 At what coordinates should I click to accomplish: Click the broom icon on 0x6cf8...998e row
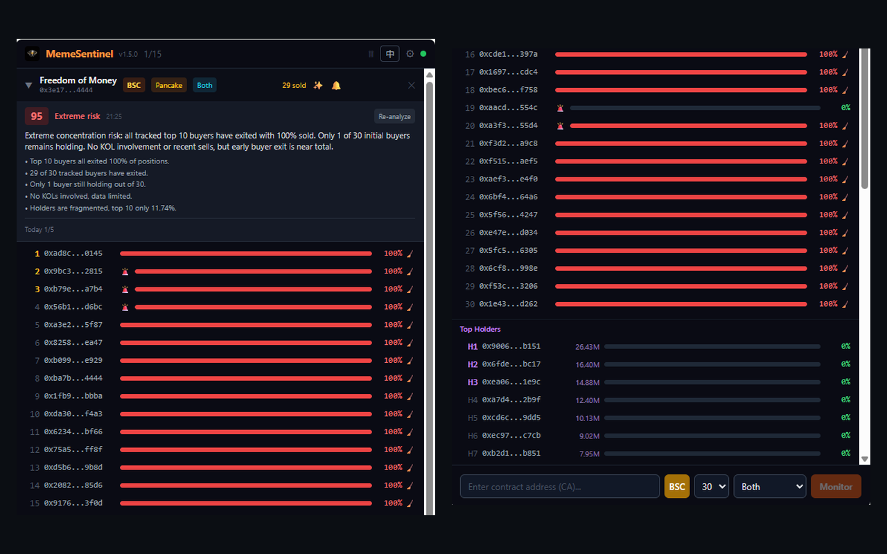tap(845, 269)
